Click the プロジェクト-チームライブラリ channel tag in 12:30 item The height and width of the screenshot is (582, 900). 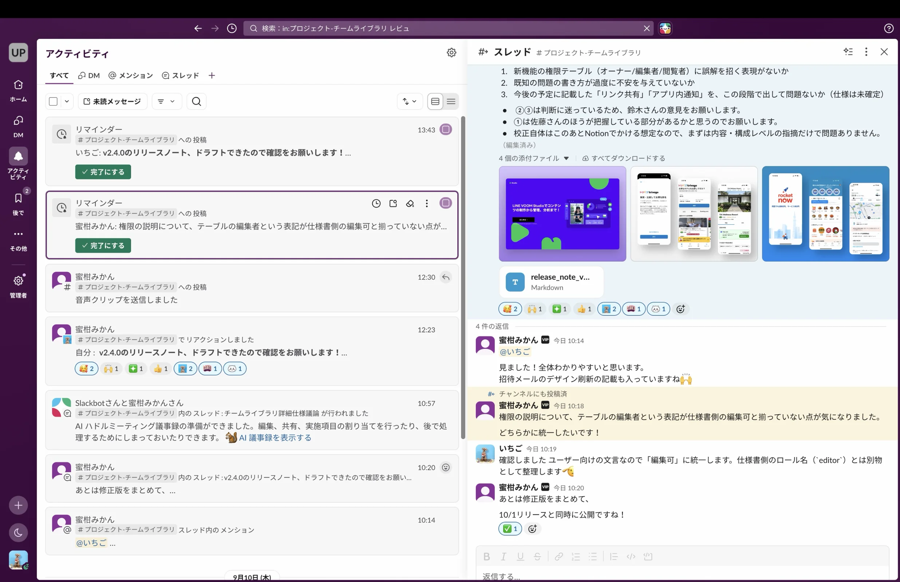(x=126, y=287)
